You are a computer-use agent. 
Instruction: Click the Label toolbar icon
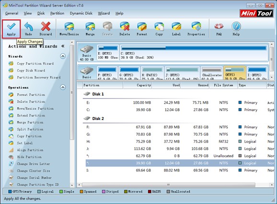[x=176, y=26]
